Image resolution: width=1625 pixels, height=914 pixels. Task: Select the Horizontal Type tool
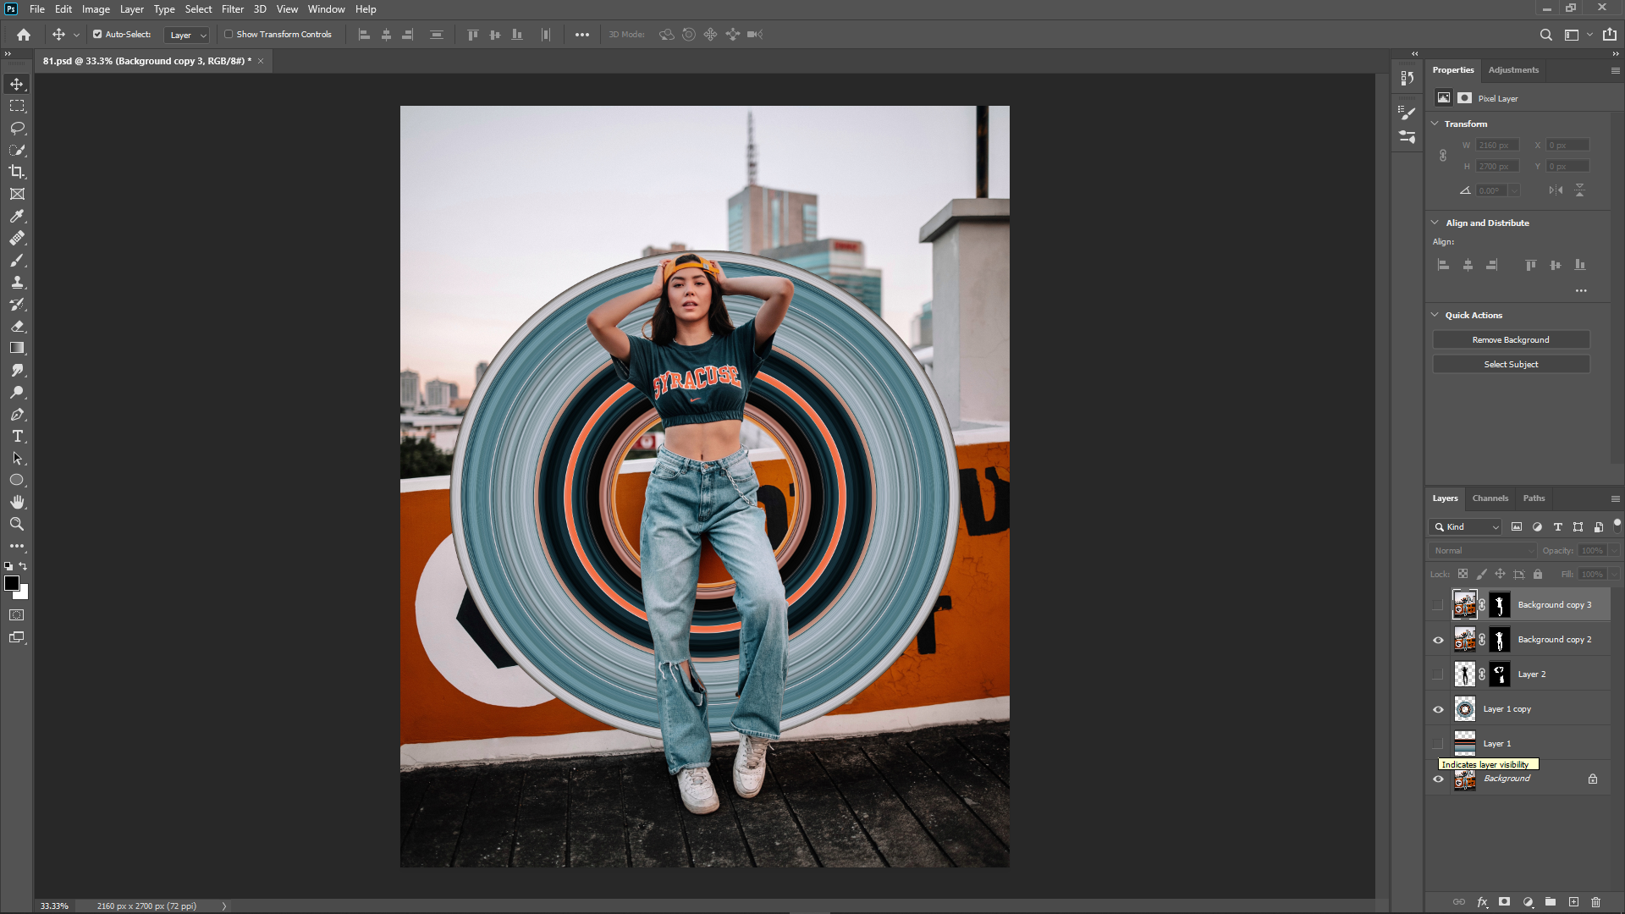coord(17,436)
